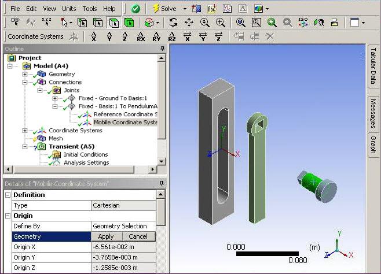Click the create coordinate system icon
381x274 pixels.
coord(74,36)
